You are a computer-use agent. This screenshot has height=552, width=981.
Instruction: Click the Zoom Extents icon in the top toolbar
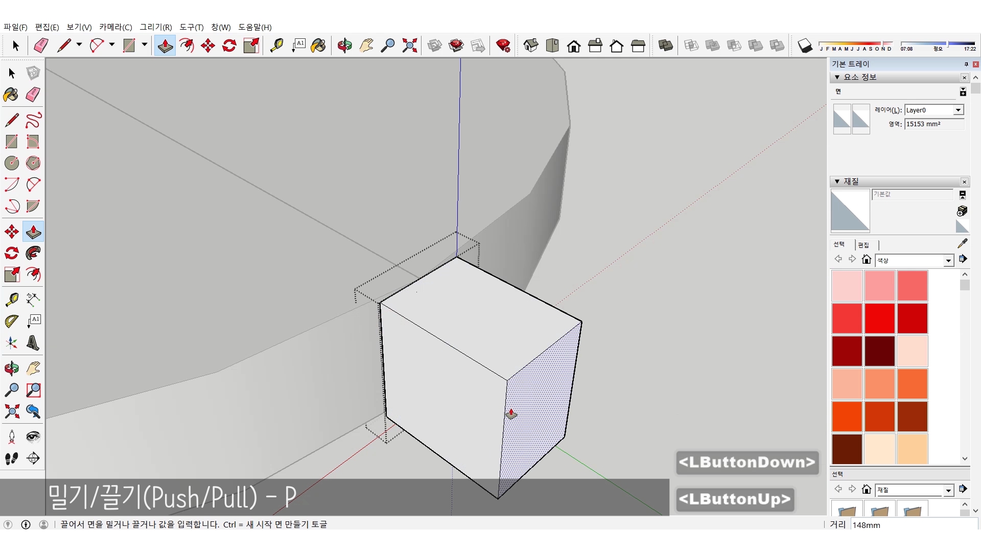coord(409,46)
